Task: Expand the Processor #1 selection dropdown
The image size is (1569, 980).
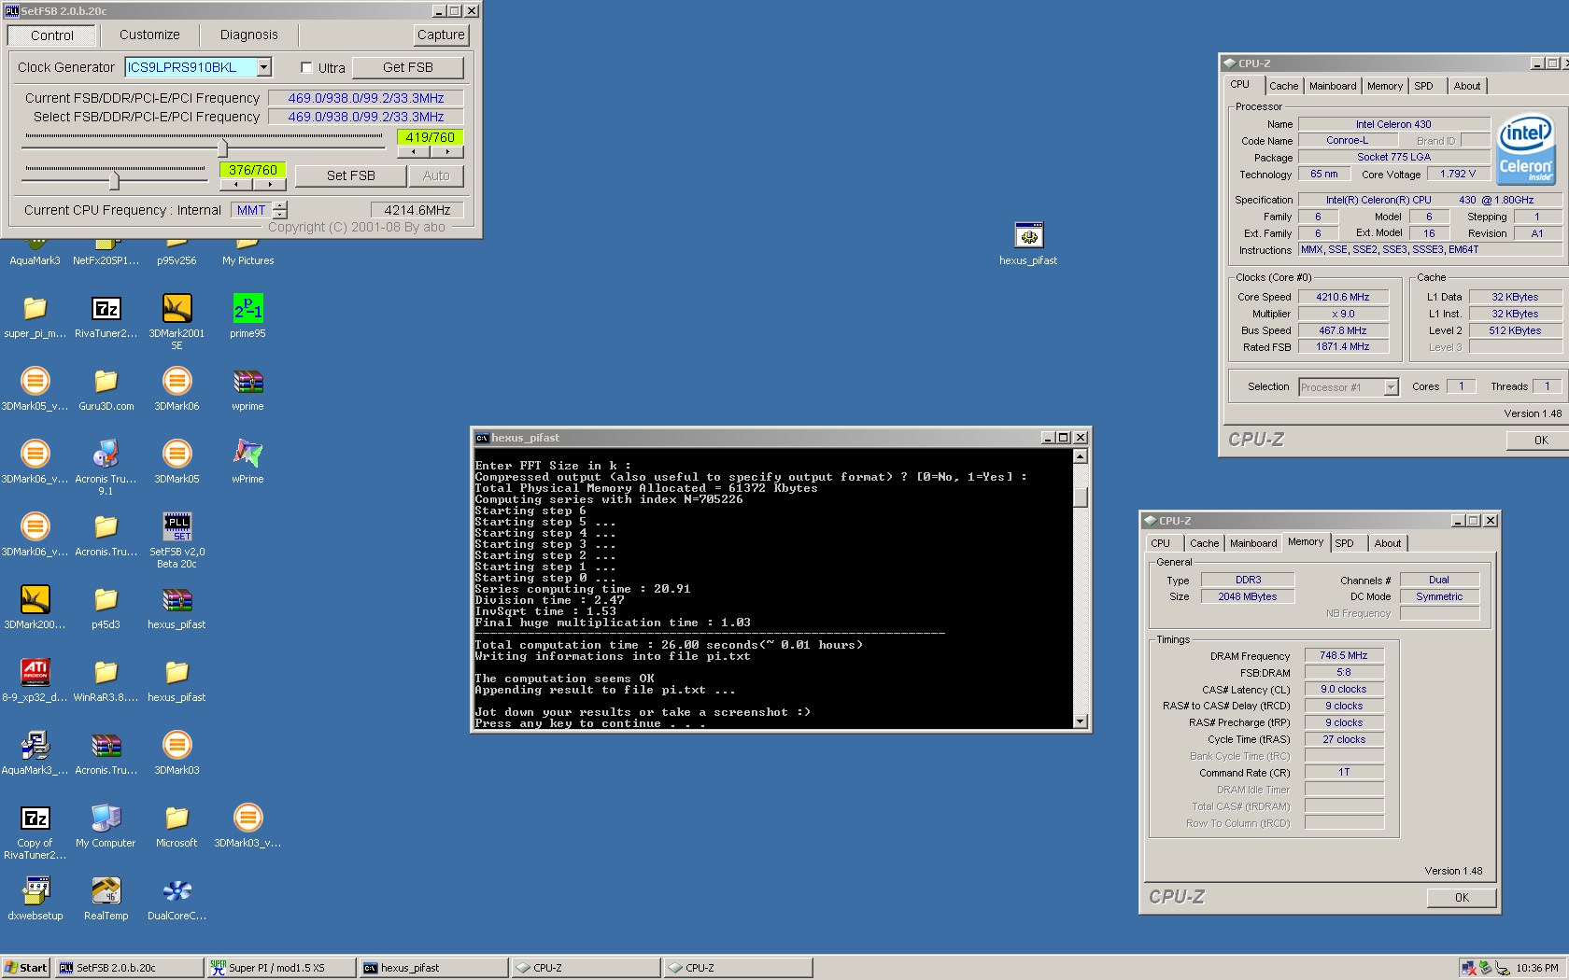Action: 1391,387
